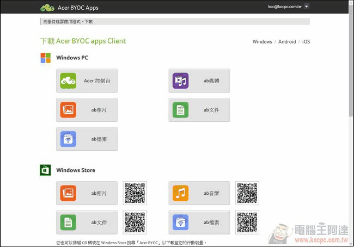Click the Acer BYOC Apps cloud logo

tap(47, 8)
